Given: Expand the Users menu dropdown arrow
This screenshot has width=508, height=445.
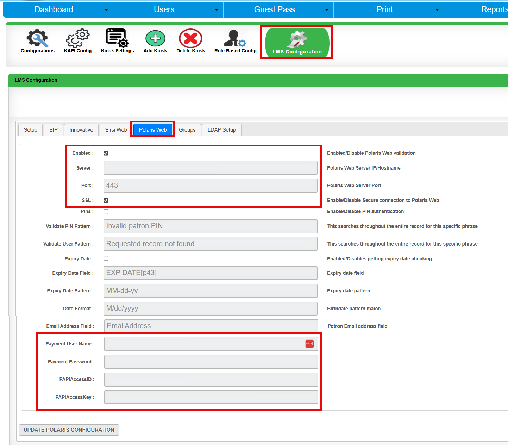Looking at the screenshot, I should (217, 10).
